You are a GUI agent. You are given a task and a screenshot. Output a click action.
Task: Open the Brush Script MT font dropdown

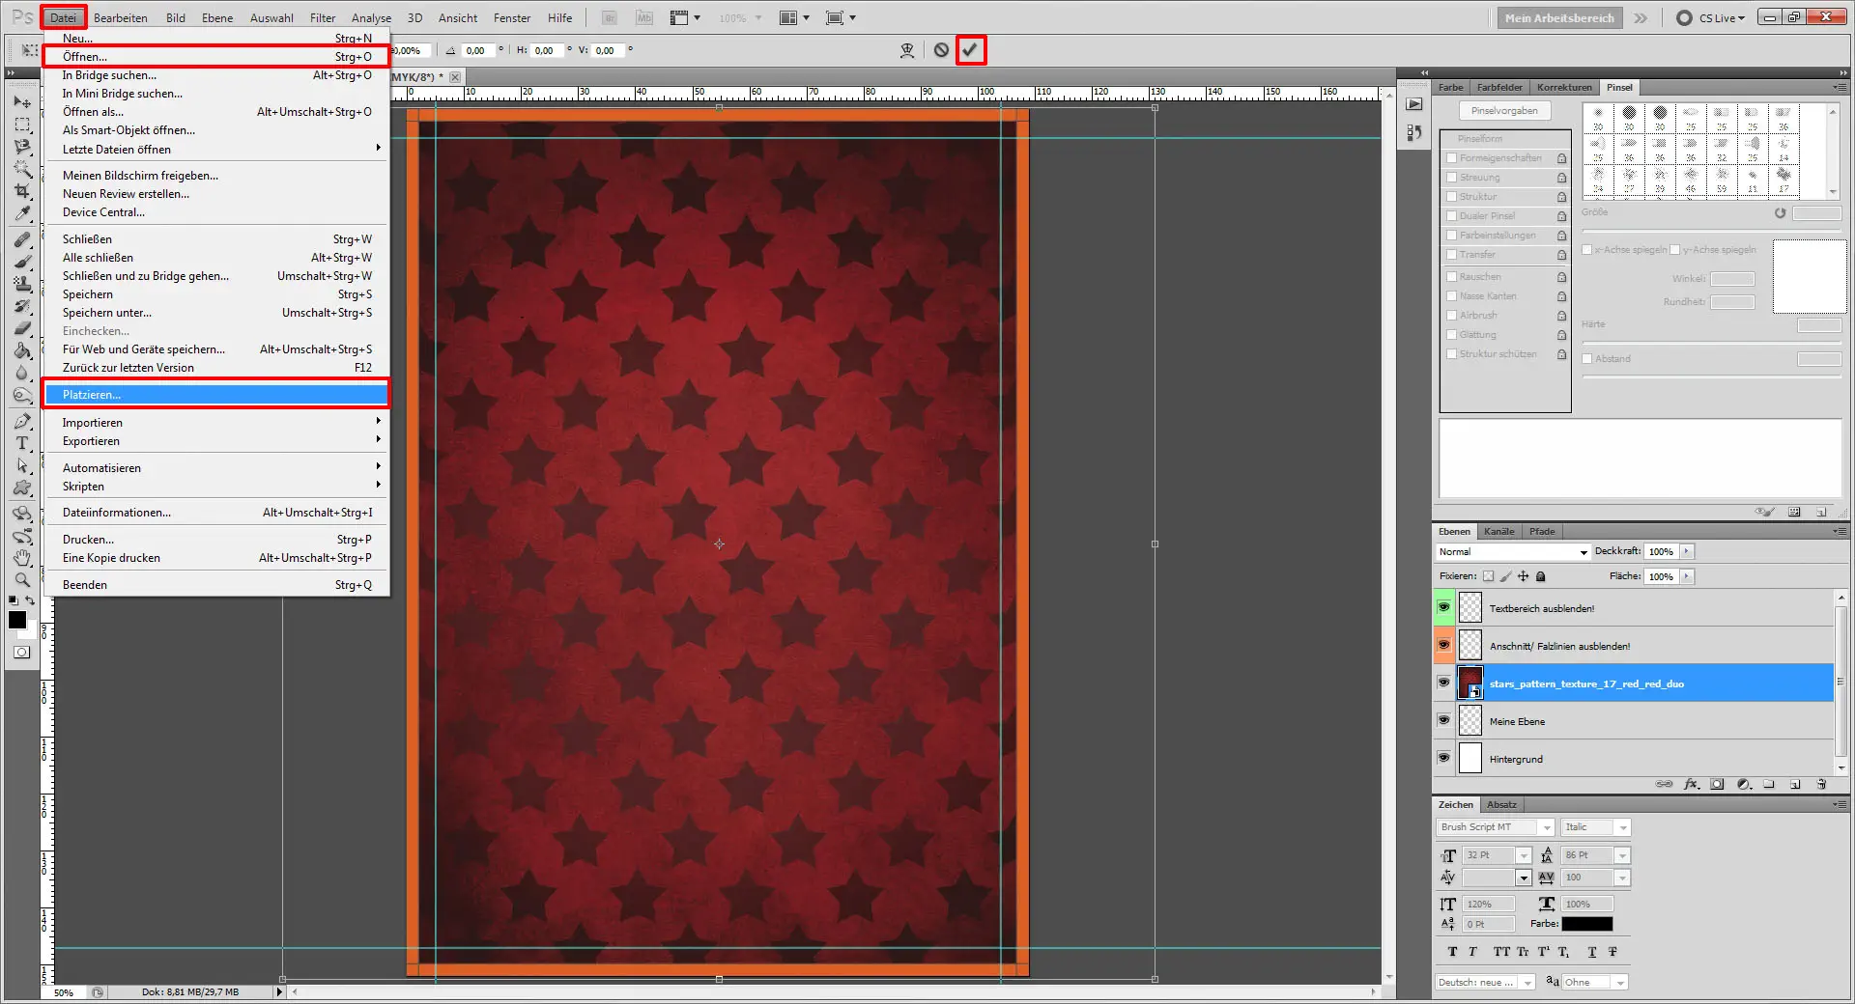pyautogui.click(x=1545, y=826)
